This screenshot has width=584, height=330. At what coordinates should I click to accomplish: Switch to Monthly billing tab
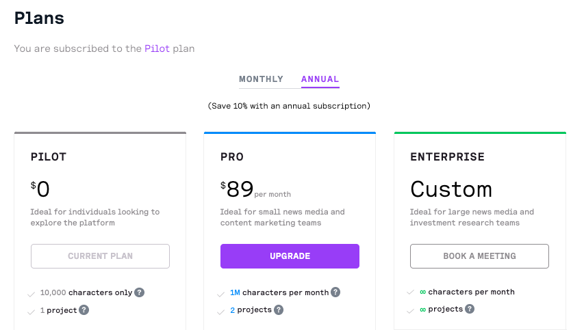[x=261, y=79]
